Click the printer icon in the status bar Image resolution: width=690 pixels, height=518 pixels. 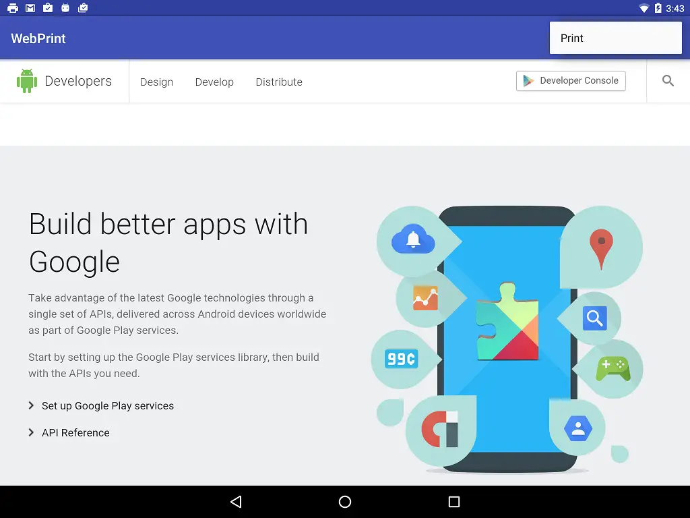[12, 8]
